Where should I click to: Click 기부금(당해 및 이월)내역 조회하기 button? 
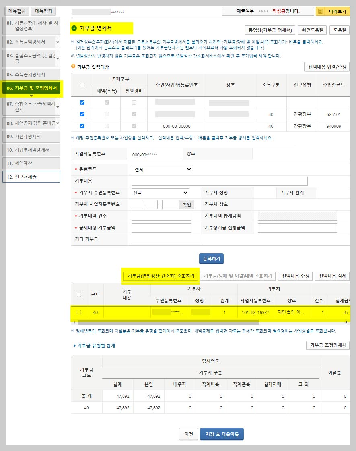[x=238, y=276]
